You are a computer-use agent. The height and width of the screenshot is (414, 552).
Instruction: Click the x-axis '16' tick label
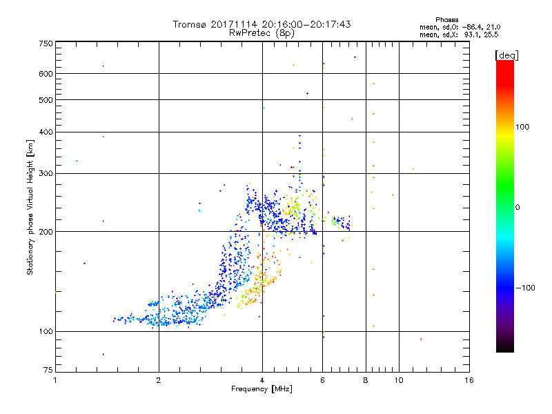(x=469, y=380)
